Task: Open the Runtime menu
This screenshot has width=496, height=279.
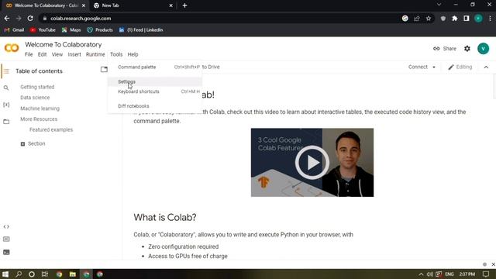Action: click(95, 54)
